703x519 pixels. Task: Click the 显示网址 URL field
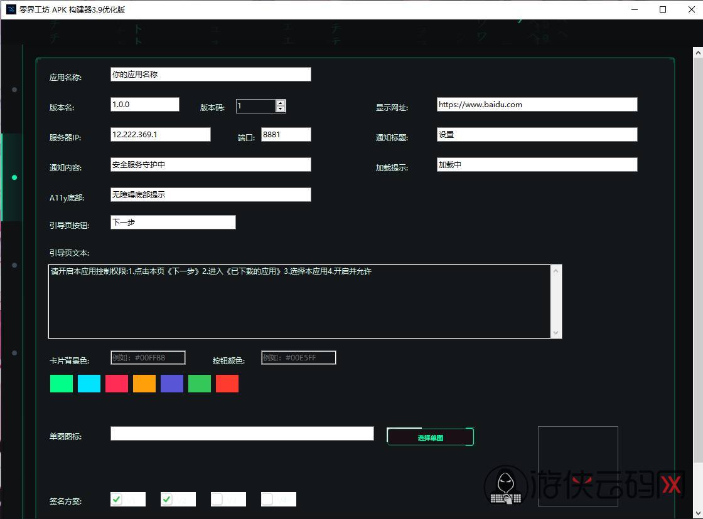pos(537,105)
